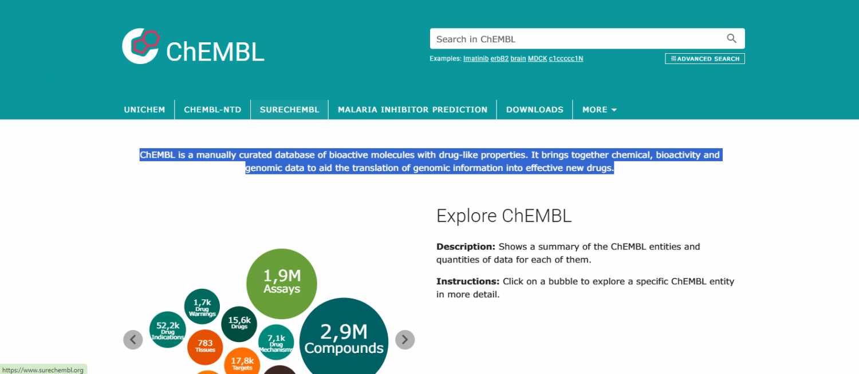The image size is (859, 374).
Task: Select the 52,2k Drug Indications bubble
Action: point(167,331)
